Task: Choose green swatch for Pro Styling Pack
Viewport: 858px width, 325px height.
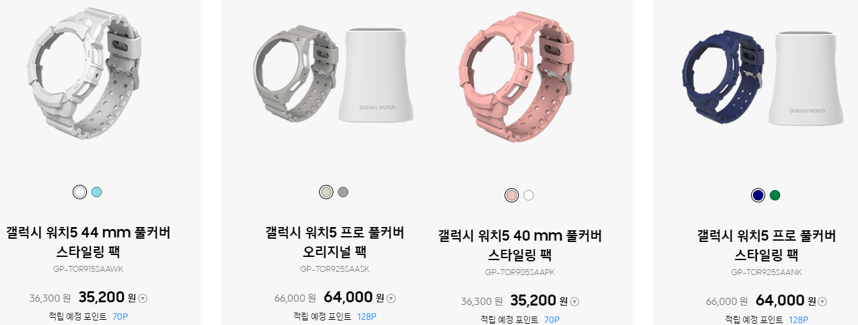Action: pos(775,195)
